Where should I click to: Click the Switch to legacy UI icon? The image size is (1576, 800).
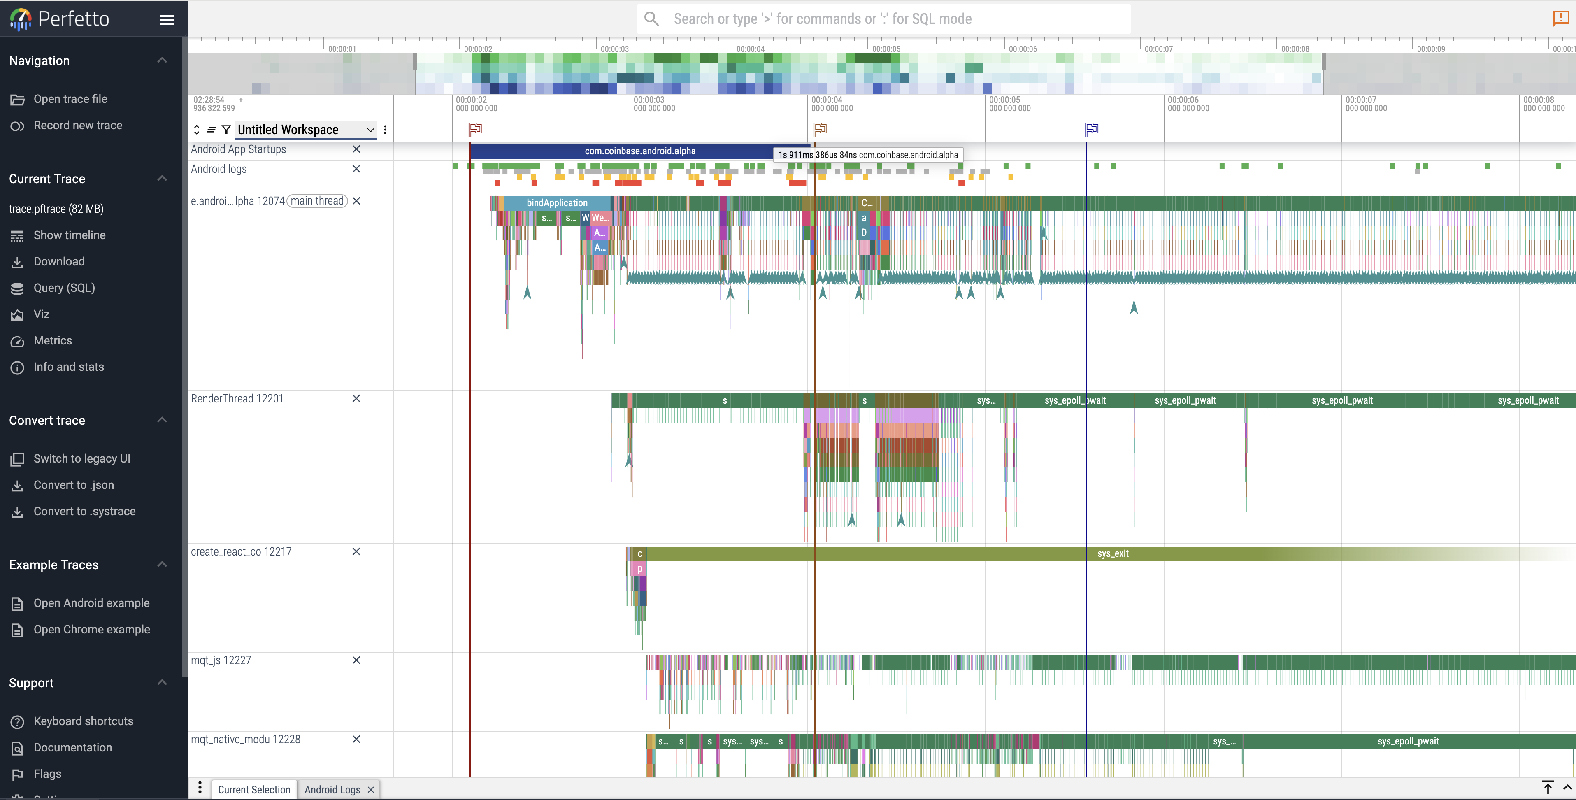tap(17, 459)
